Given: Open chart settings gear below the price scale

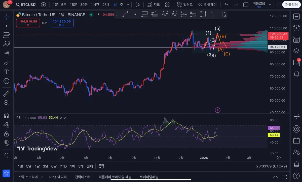Looking at the screenshot, I should (279, 158).
